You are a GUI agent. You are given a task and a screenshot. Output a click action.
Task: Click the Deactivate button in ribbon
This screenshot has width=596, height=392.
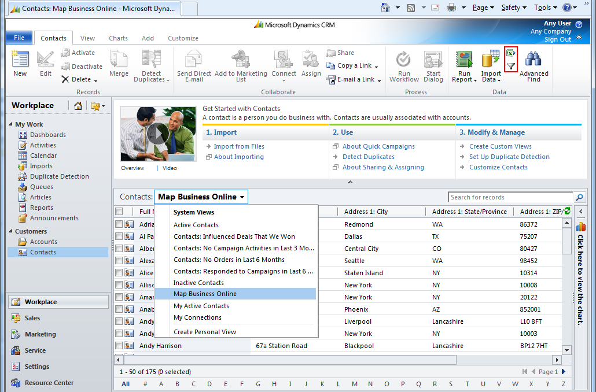point(82,66)
